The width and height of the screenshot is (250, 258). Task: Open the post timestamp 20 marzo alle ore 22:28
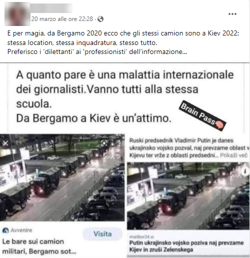[x=62, y=19]
